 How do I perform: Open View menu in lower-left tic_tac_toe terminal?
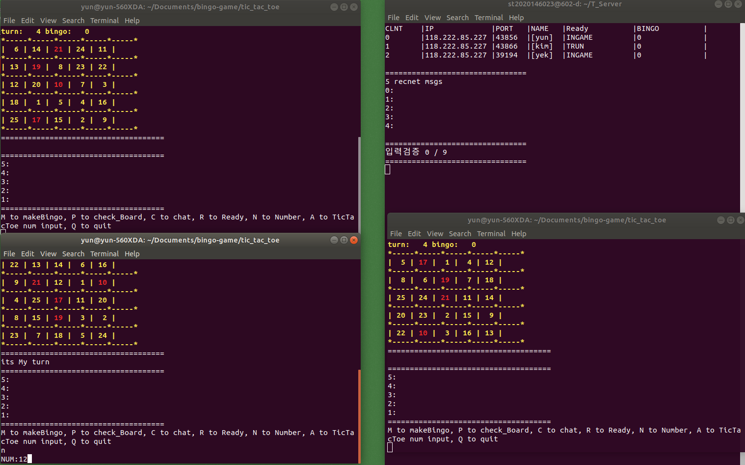pyautogui.click(x=48, y=254)
